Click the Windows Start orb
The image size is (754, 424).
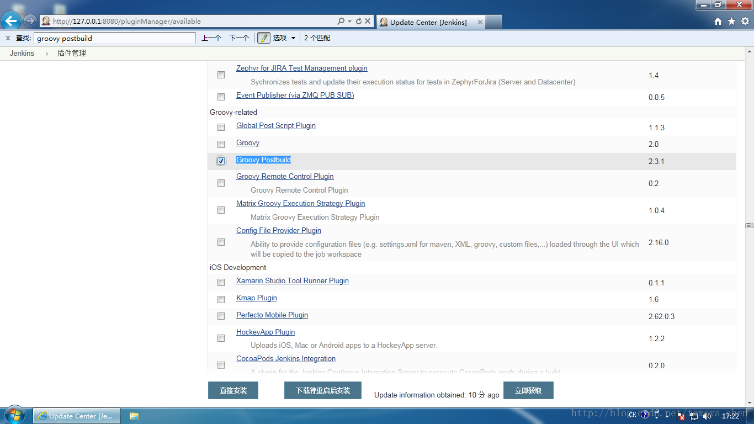point(15,415)
